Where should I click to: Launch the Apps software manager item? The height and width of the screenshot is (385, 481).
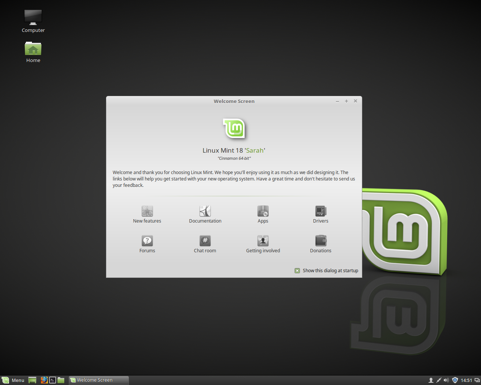click(263, 215)
